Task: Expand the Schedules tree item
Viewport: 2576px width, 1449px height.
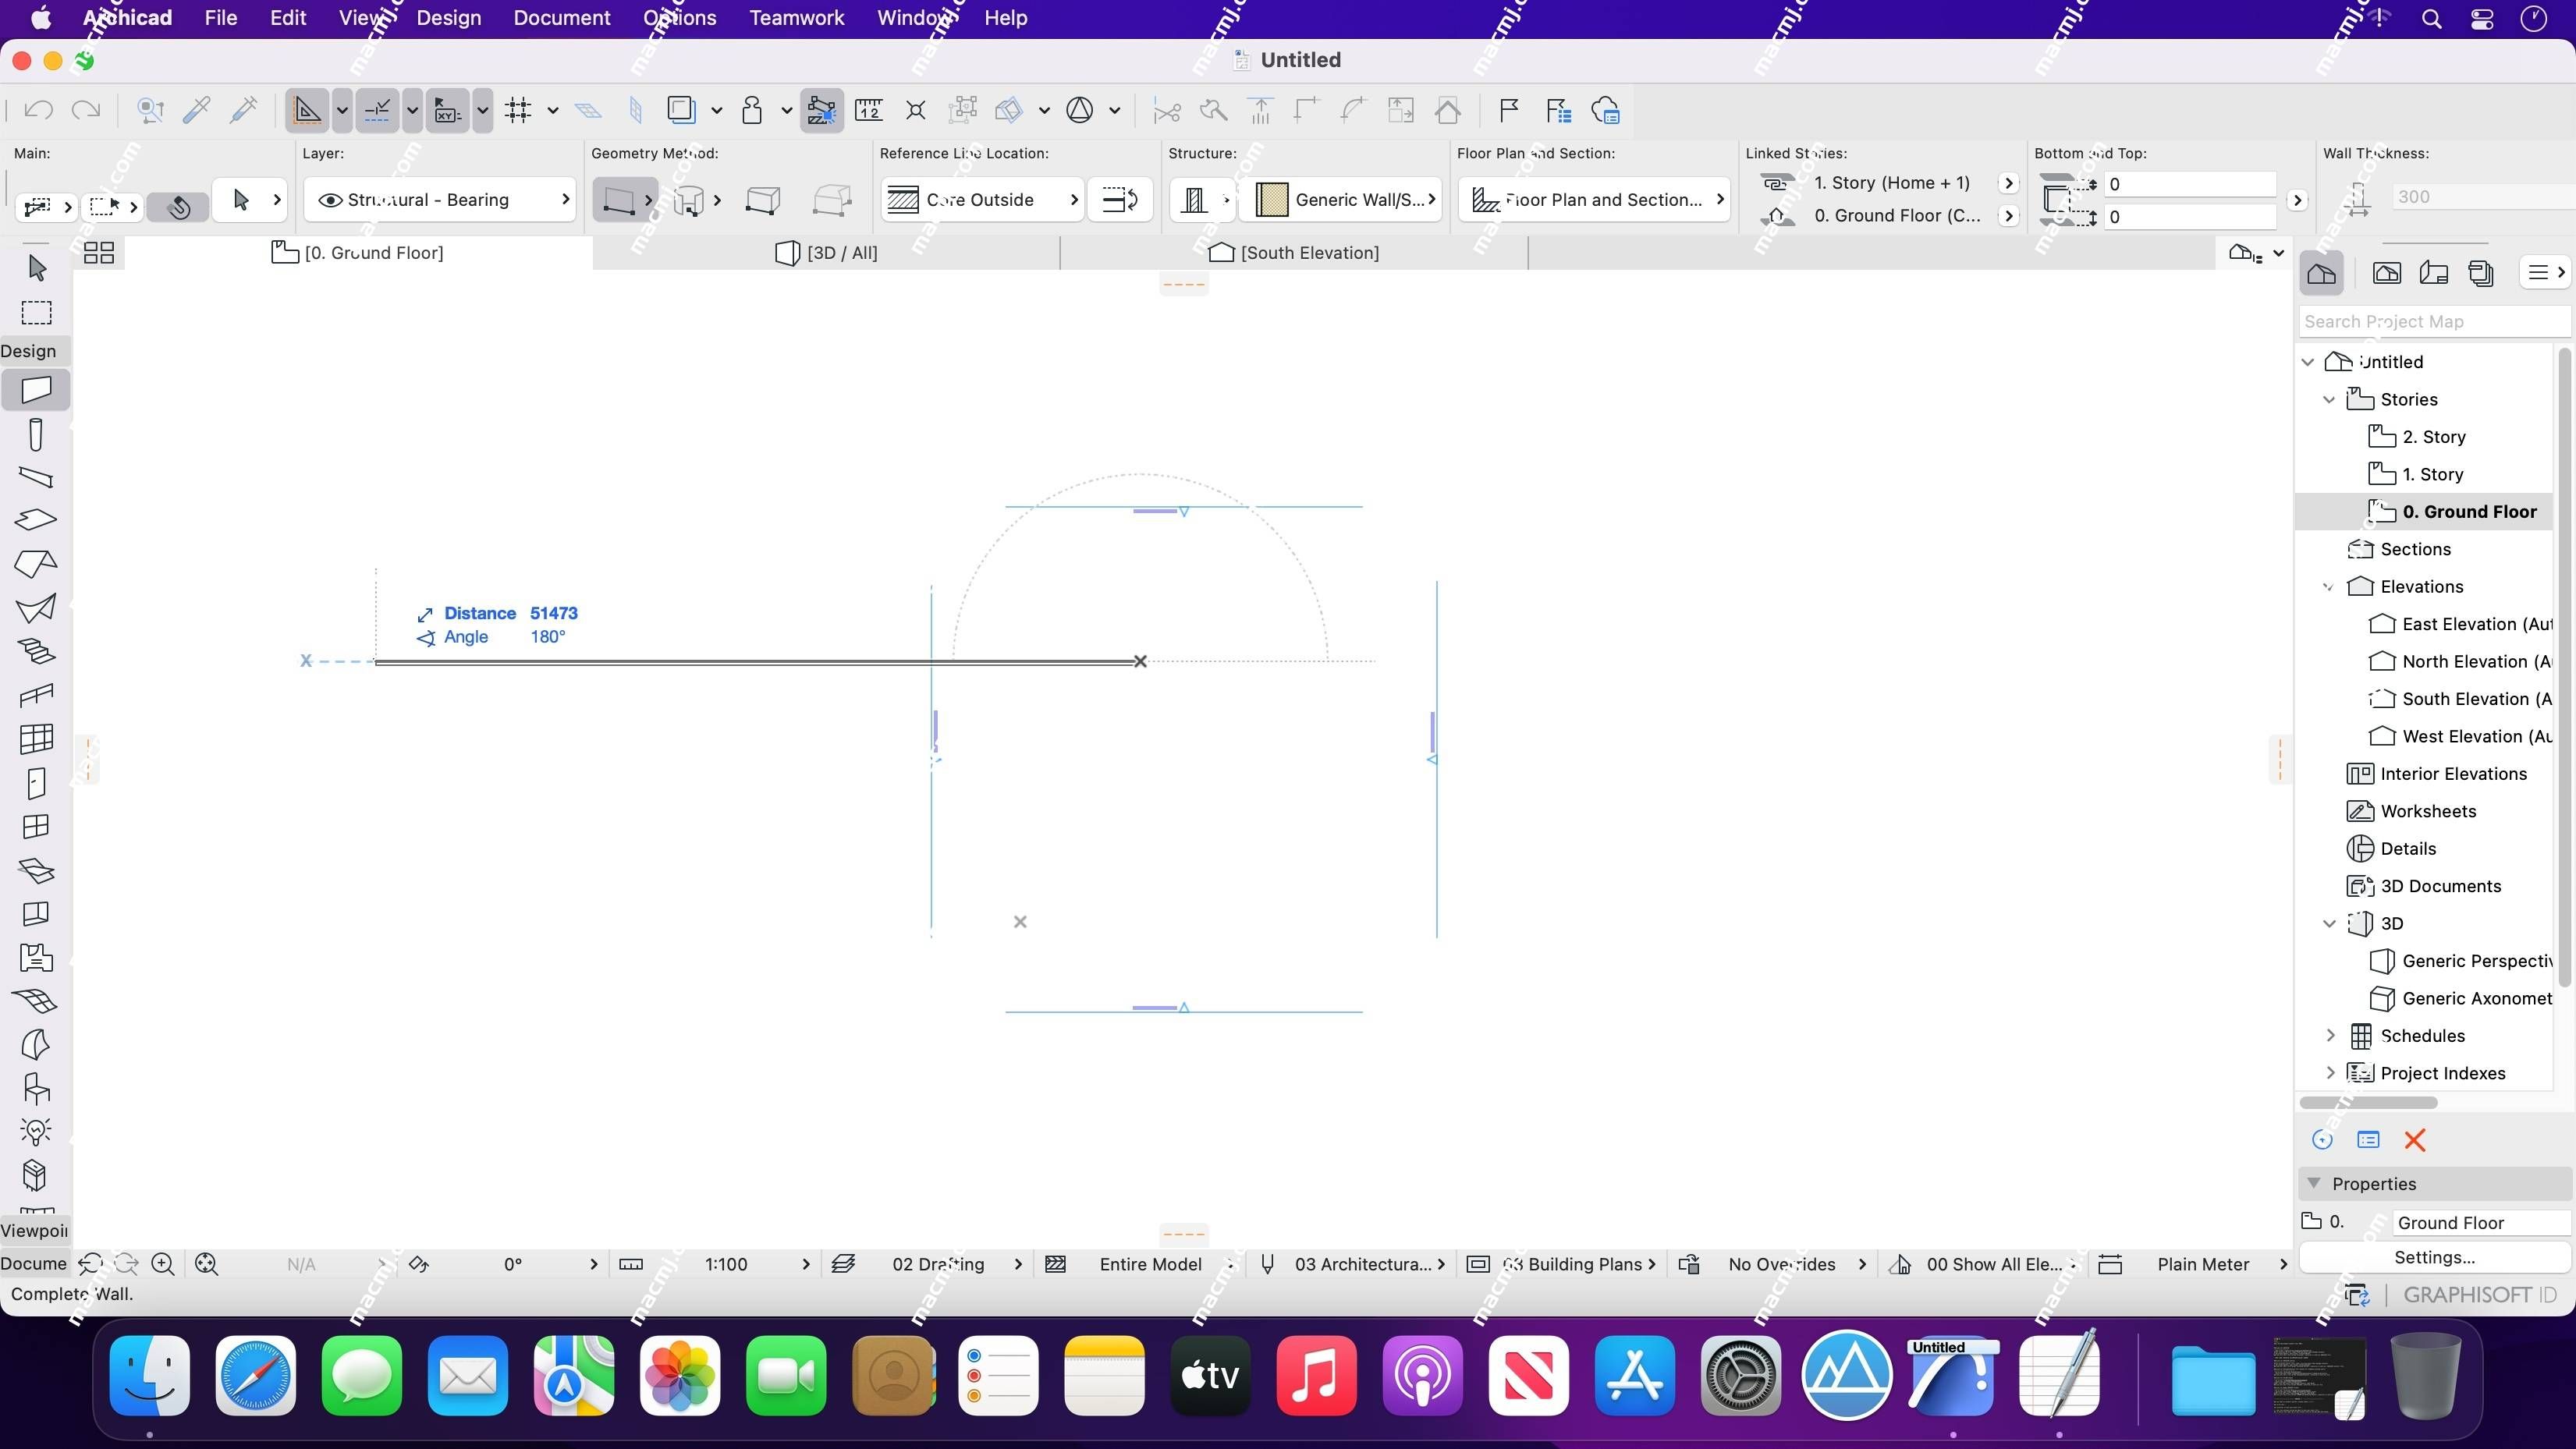Action: click(2332, 1035)
